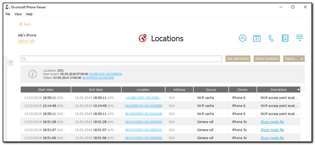
Task: Expand the Export dropdown
Action: point(294,59)
